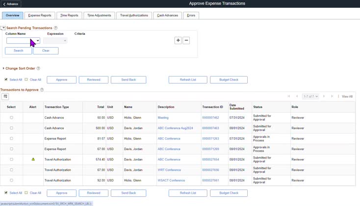Open the WRT Conference description link
Viewport: 360px width, 206px height.
[x=169, y=170]
